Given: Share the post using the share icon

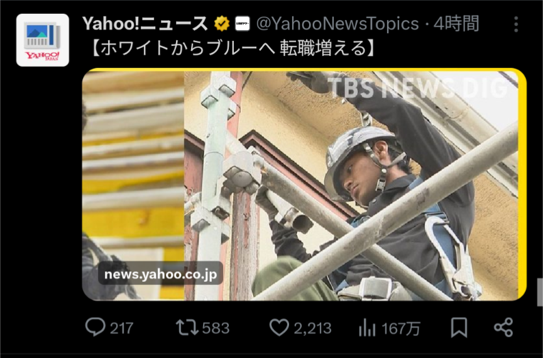Looking at the screenshot, I should (503, 328).
